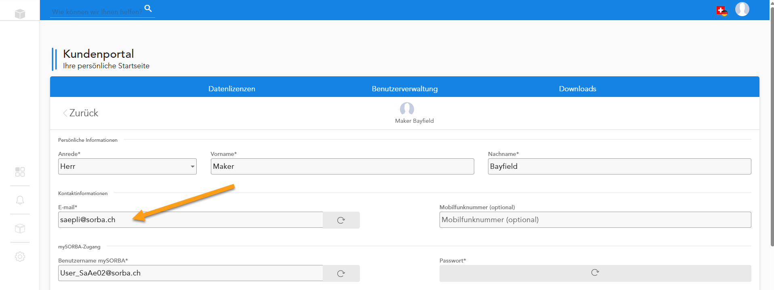Image resolution: width=774 pixels, height=290 pixels.
Task: Click refresh button next to Benutzername mySORBA
Action: pyautogui.click(x=341, y=273)
